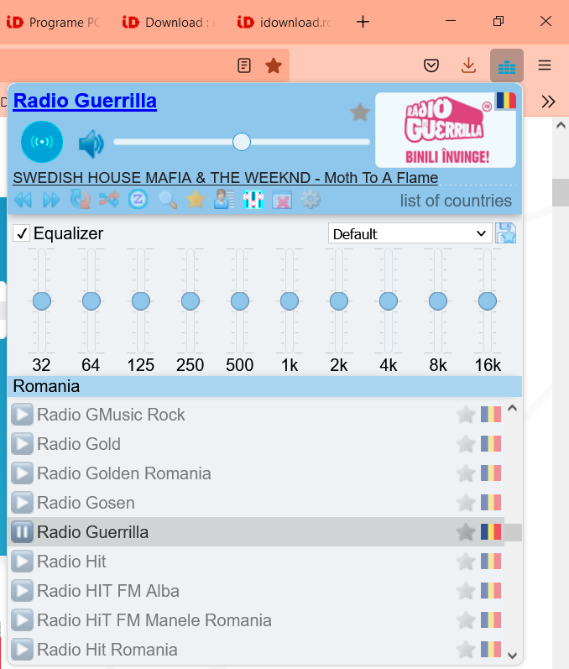569x669 pixels.
Task: Click the window with red X icon
Action: [282, 200]
